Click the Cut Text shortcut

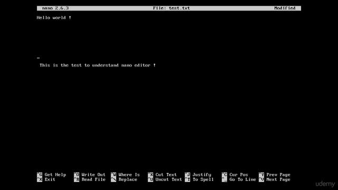pos(162,175)
